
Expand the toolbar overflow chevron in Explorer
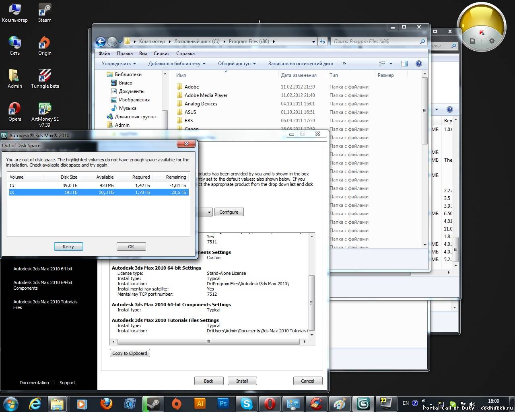tap(344, 64)
